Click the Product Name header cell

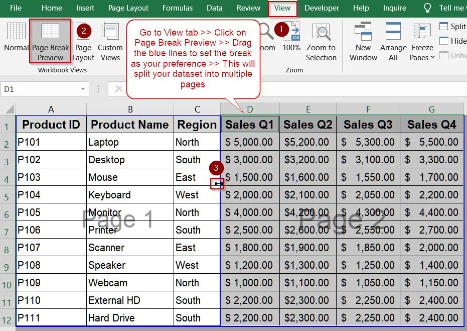(130, 125)
